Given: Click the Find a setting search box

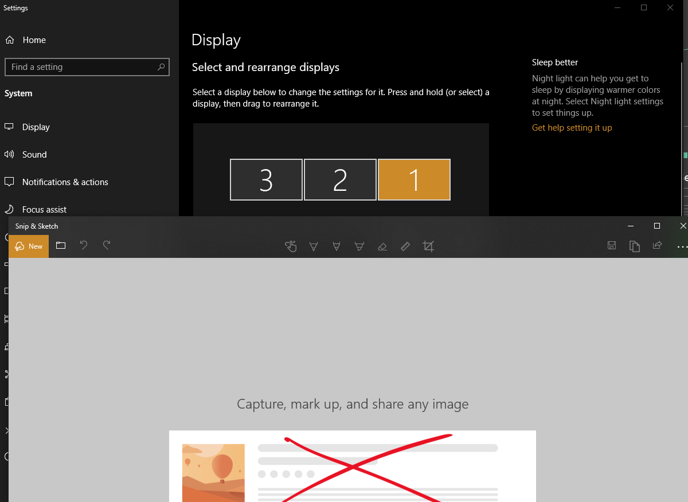Looking at the screenshot, I should tap(87, 67).
